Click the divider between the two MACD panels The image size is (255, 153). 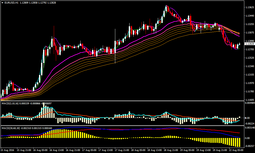[122, 126]
